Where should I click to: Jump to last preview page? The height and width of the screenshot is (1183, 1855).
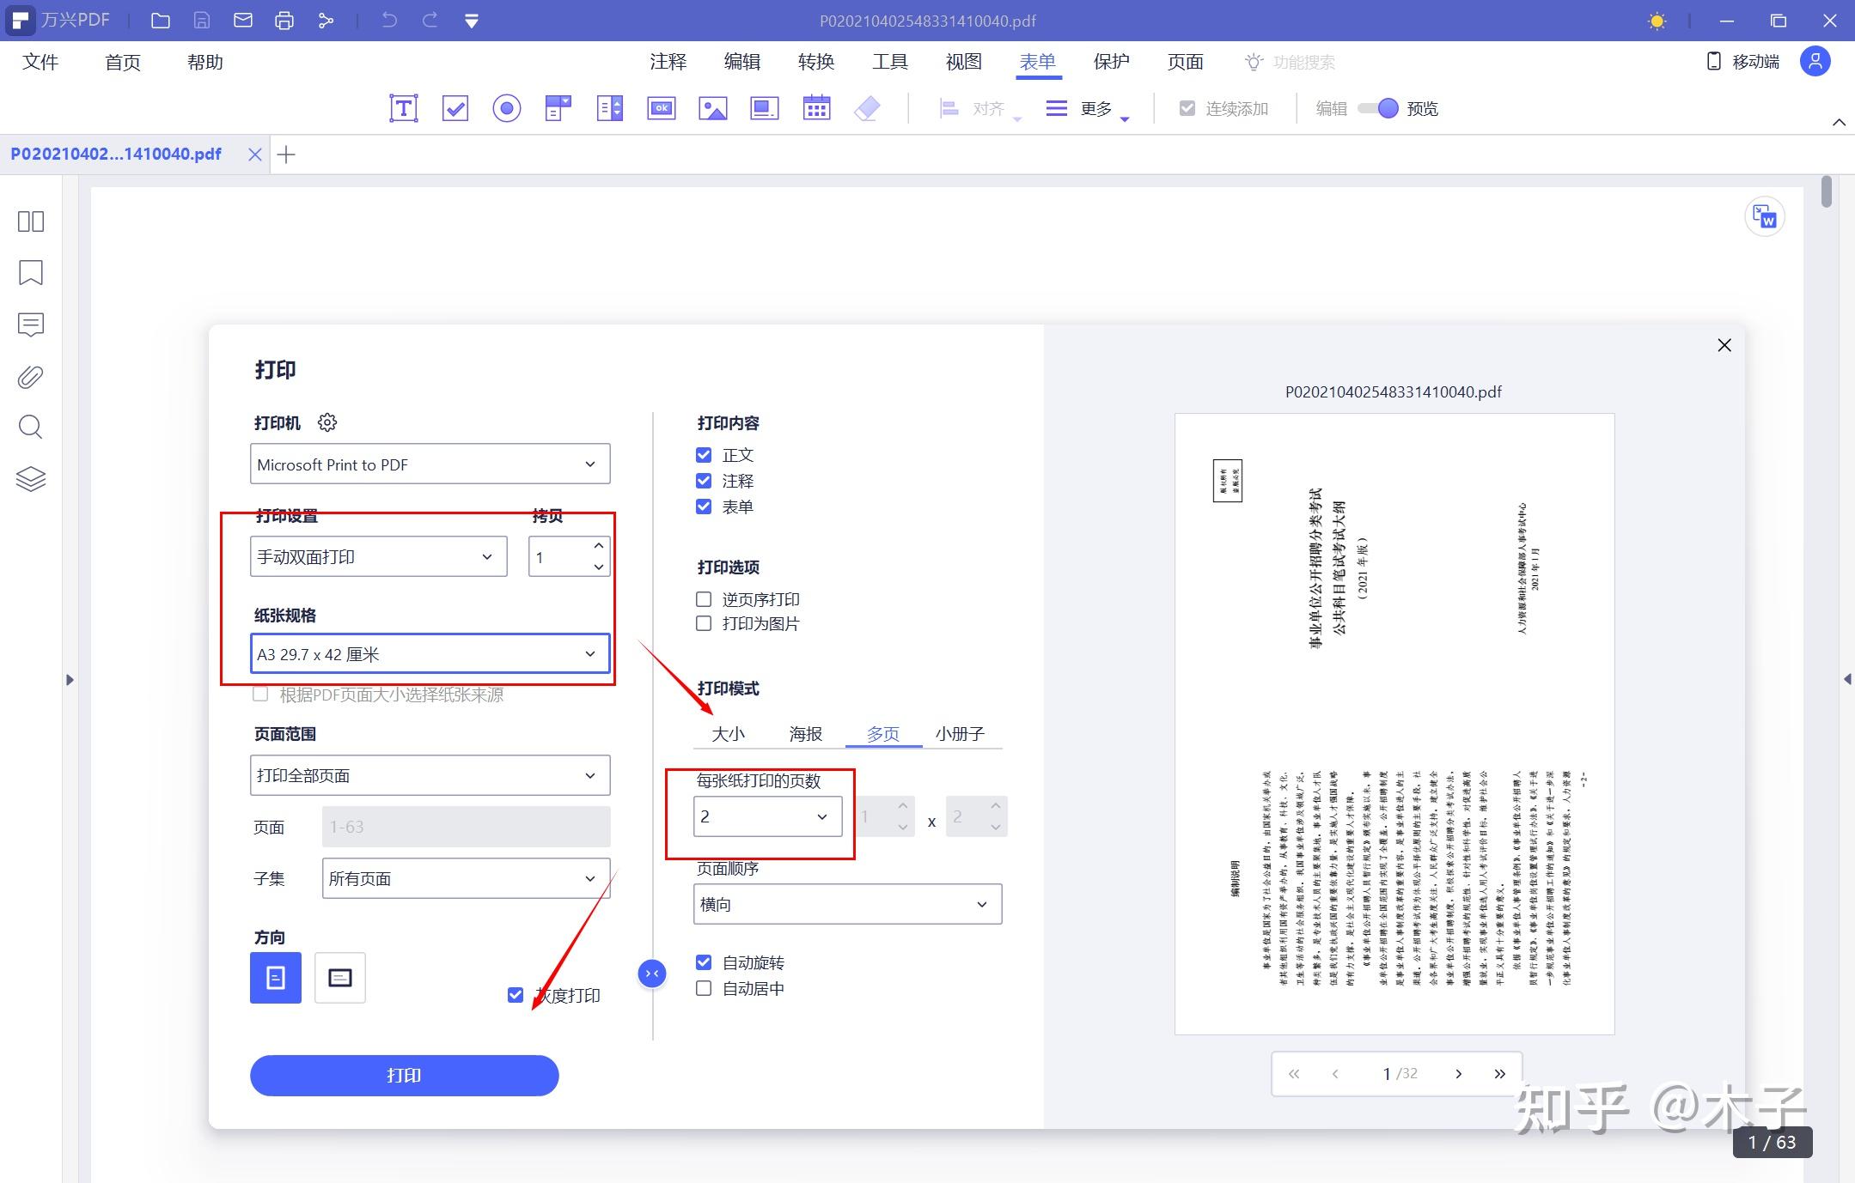click(x=1499, y=1074)
